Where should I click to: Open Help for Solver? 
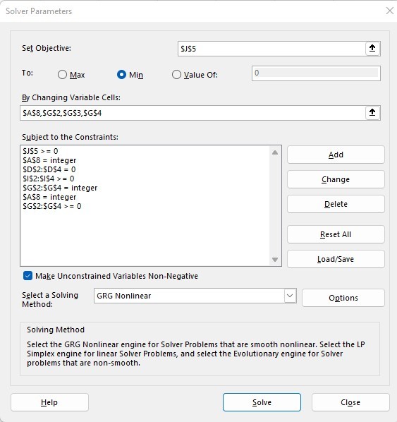pyautogui.click(x=49, y=402)
